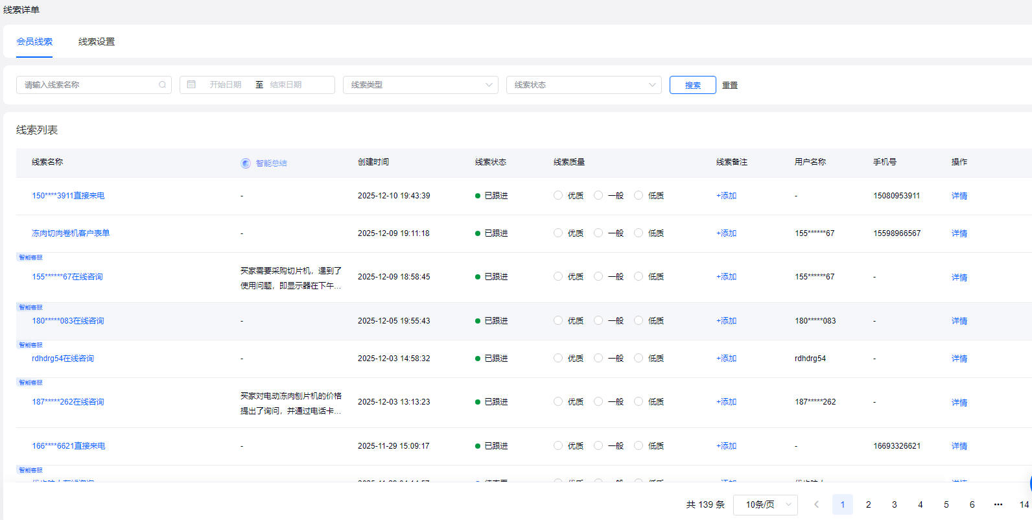1032x520 pixels.
Task: Select 低质 quality for rdhdrg54在线咨询
Action: click(x=639, y=358)
